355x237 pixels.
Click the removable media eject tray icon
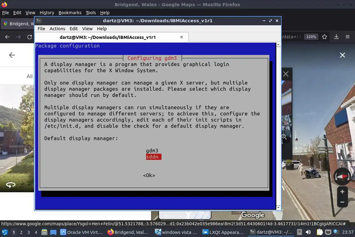pos(300,232)
